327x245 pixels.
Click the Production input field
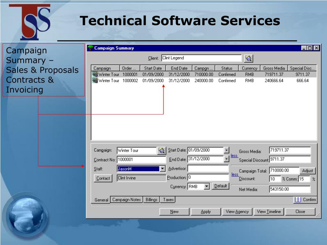click(208, 177)
